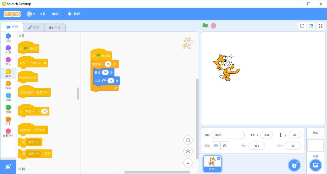Select the 变量 block category
Screen dimensions: 327x174
[8, 121]
